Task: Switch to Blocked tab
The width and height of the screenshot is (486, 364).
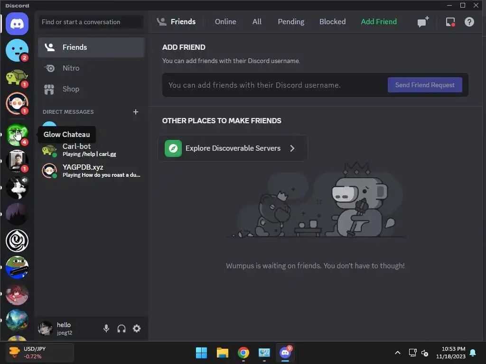Action: coord(332,22)
